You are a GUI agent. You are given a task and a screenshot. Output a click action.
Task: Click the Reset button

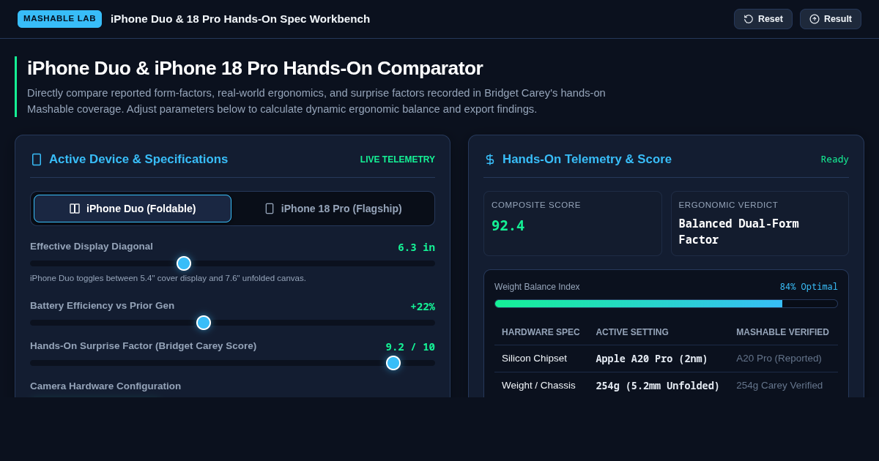(763, 19)
